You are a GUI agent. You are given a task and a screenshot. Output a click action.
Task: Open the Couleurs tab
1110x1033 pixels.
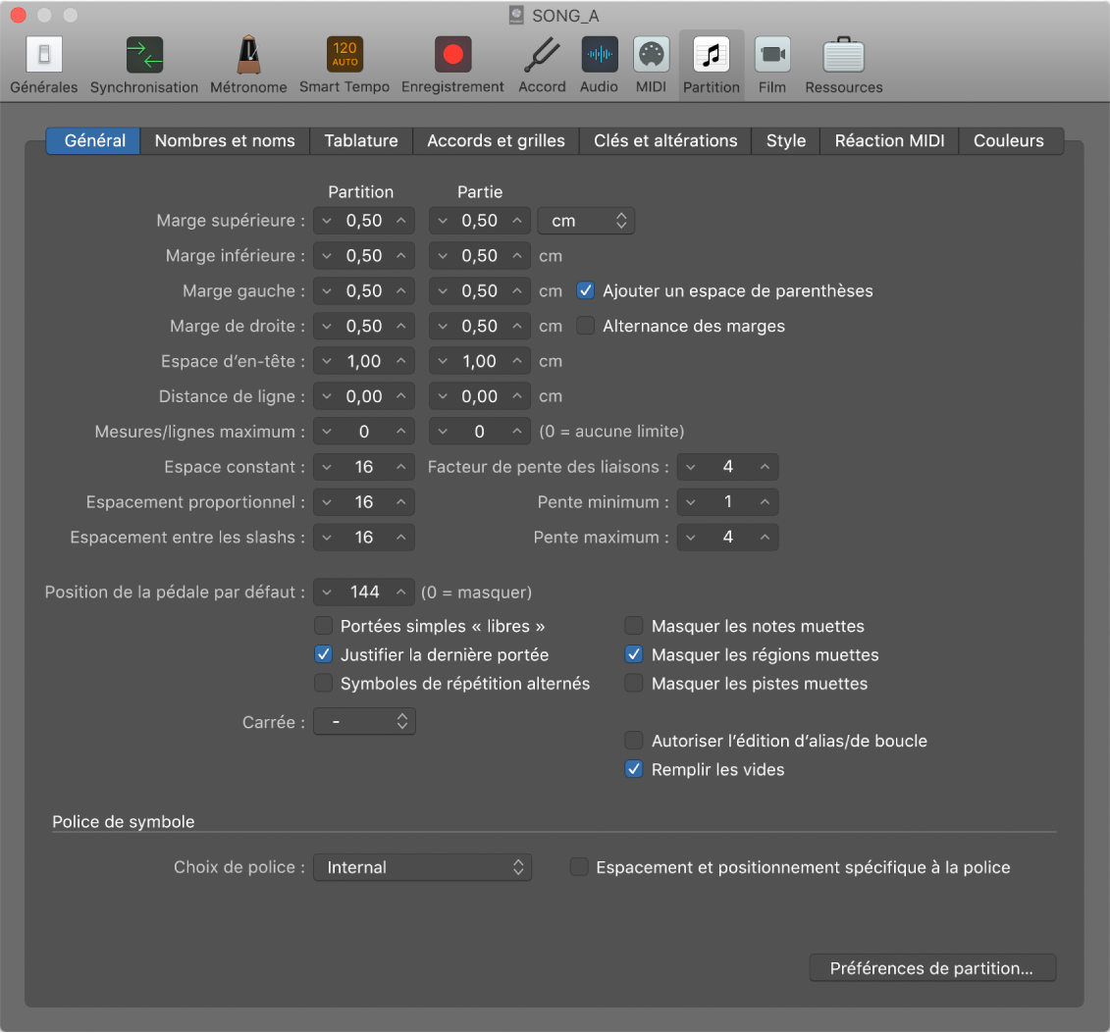click(x=1008, y=140)
